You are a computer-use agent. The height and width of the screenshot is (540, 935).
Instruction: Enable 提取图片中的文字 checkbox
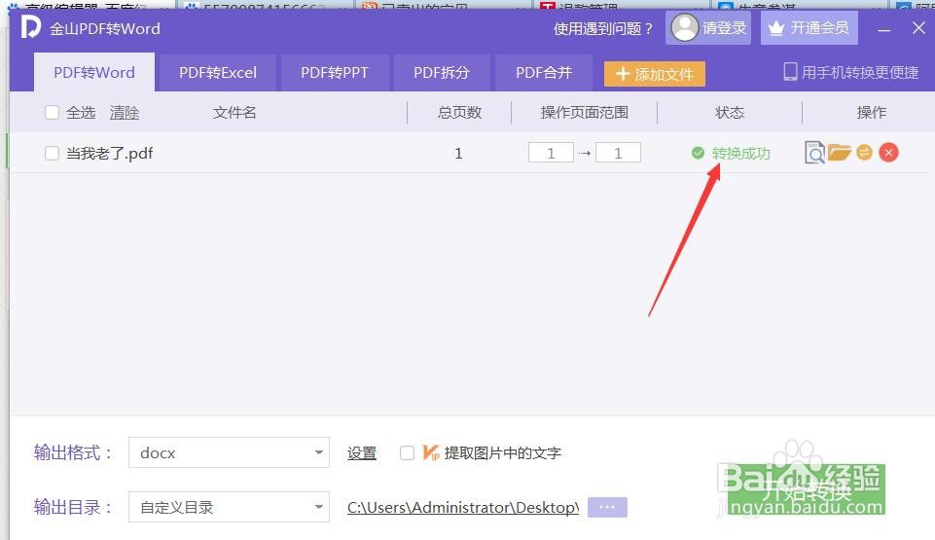click(407, 453)
